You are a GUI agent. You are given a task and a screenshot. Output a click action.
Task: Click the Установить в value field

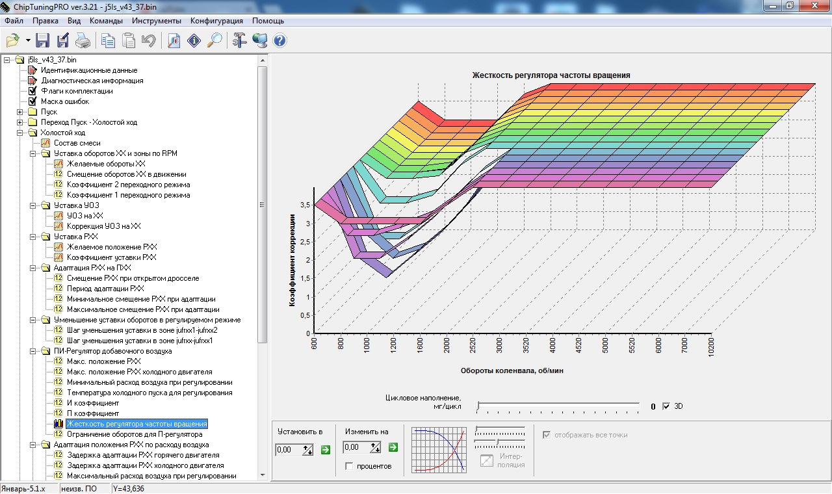(289, 449)
